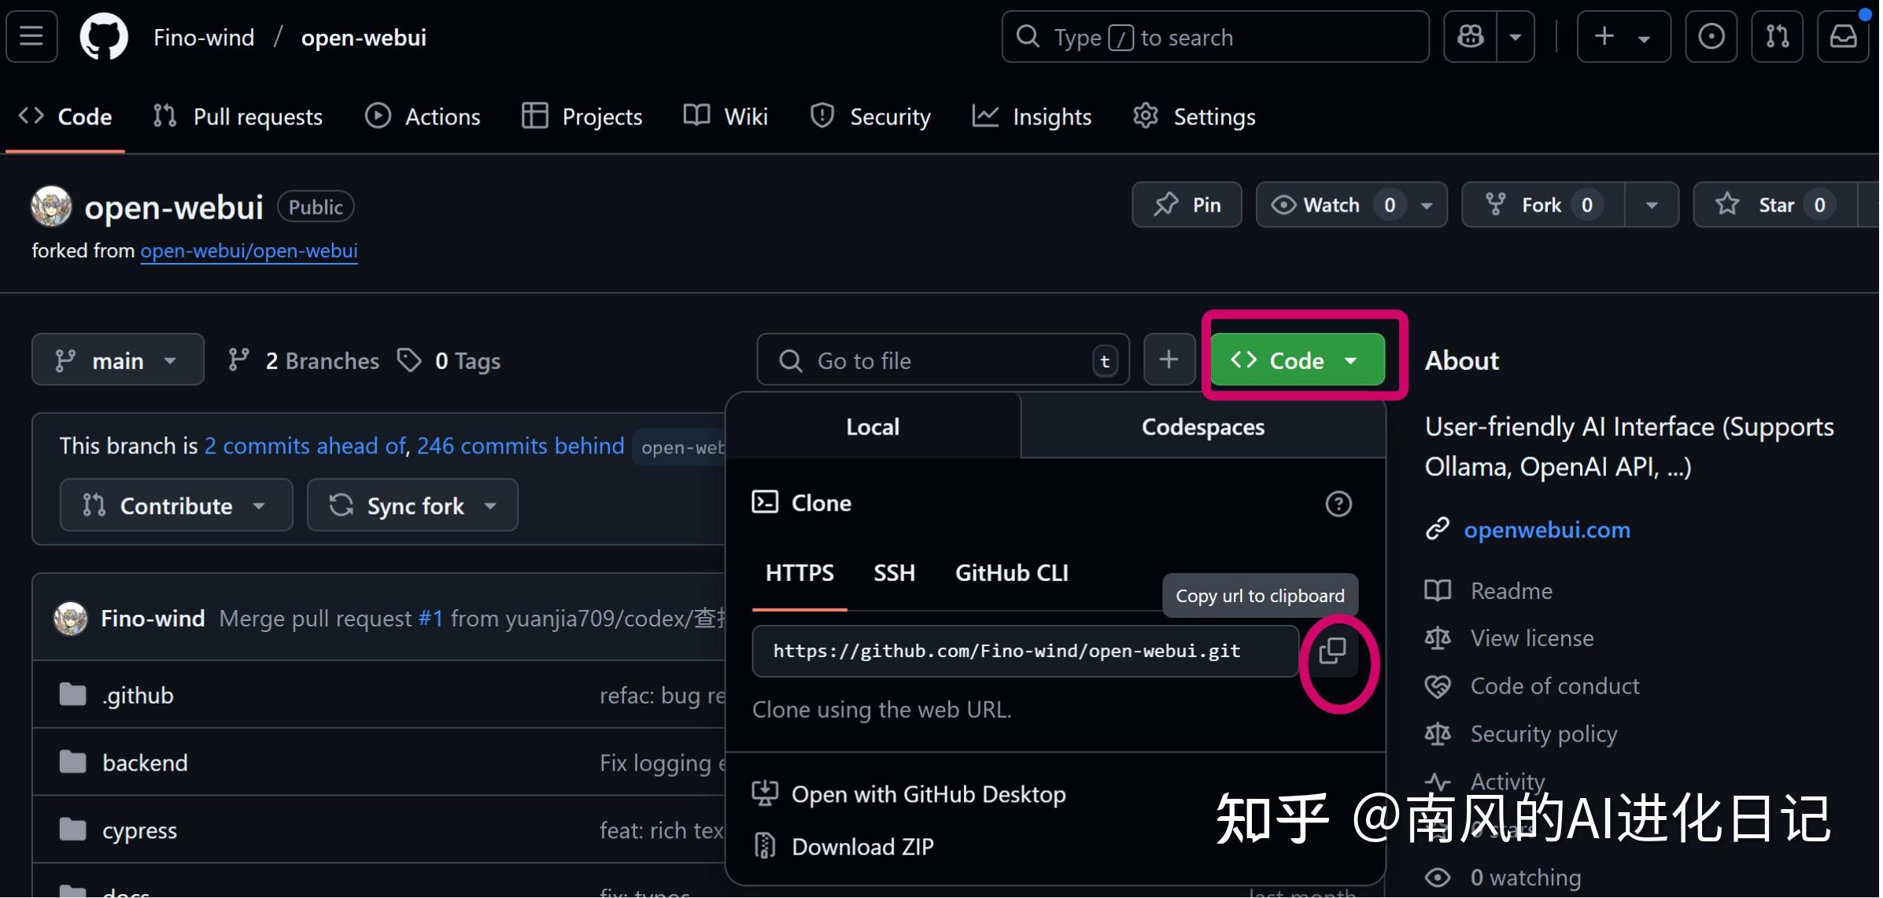The height and width of the screenshot is (898, 1883).
Task: Visit the upstream open-webui/open-webui repository
Action: 249,250
